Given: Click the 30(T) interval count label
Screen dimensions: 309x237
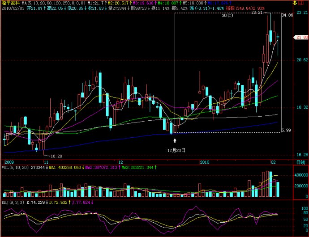Looking at the screenshot, I should 227,16.
